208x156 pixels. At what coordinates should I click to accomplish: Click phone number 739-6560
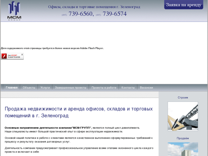81,14
